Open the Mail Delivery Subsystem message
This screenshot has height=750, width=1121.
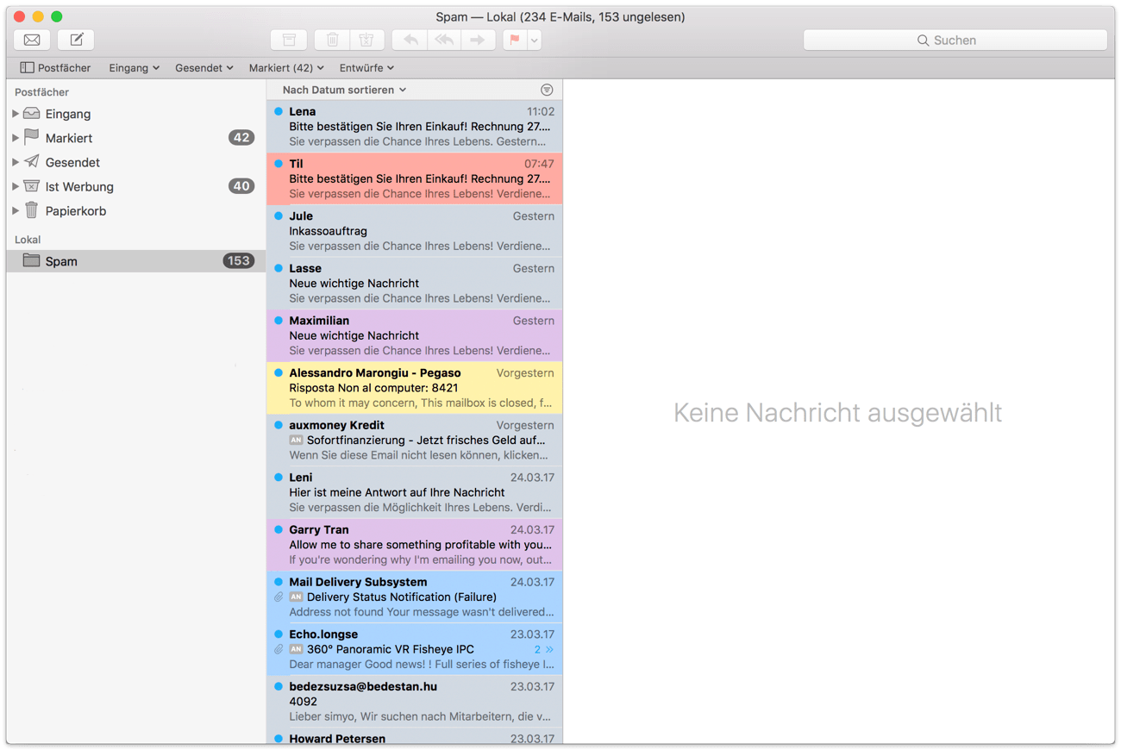coord(415,597)
